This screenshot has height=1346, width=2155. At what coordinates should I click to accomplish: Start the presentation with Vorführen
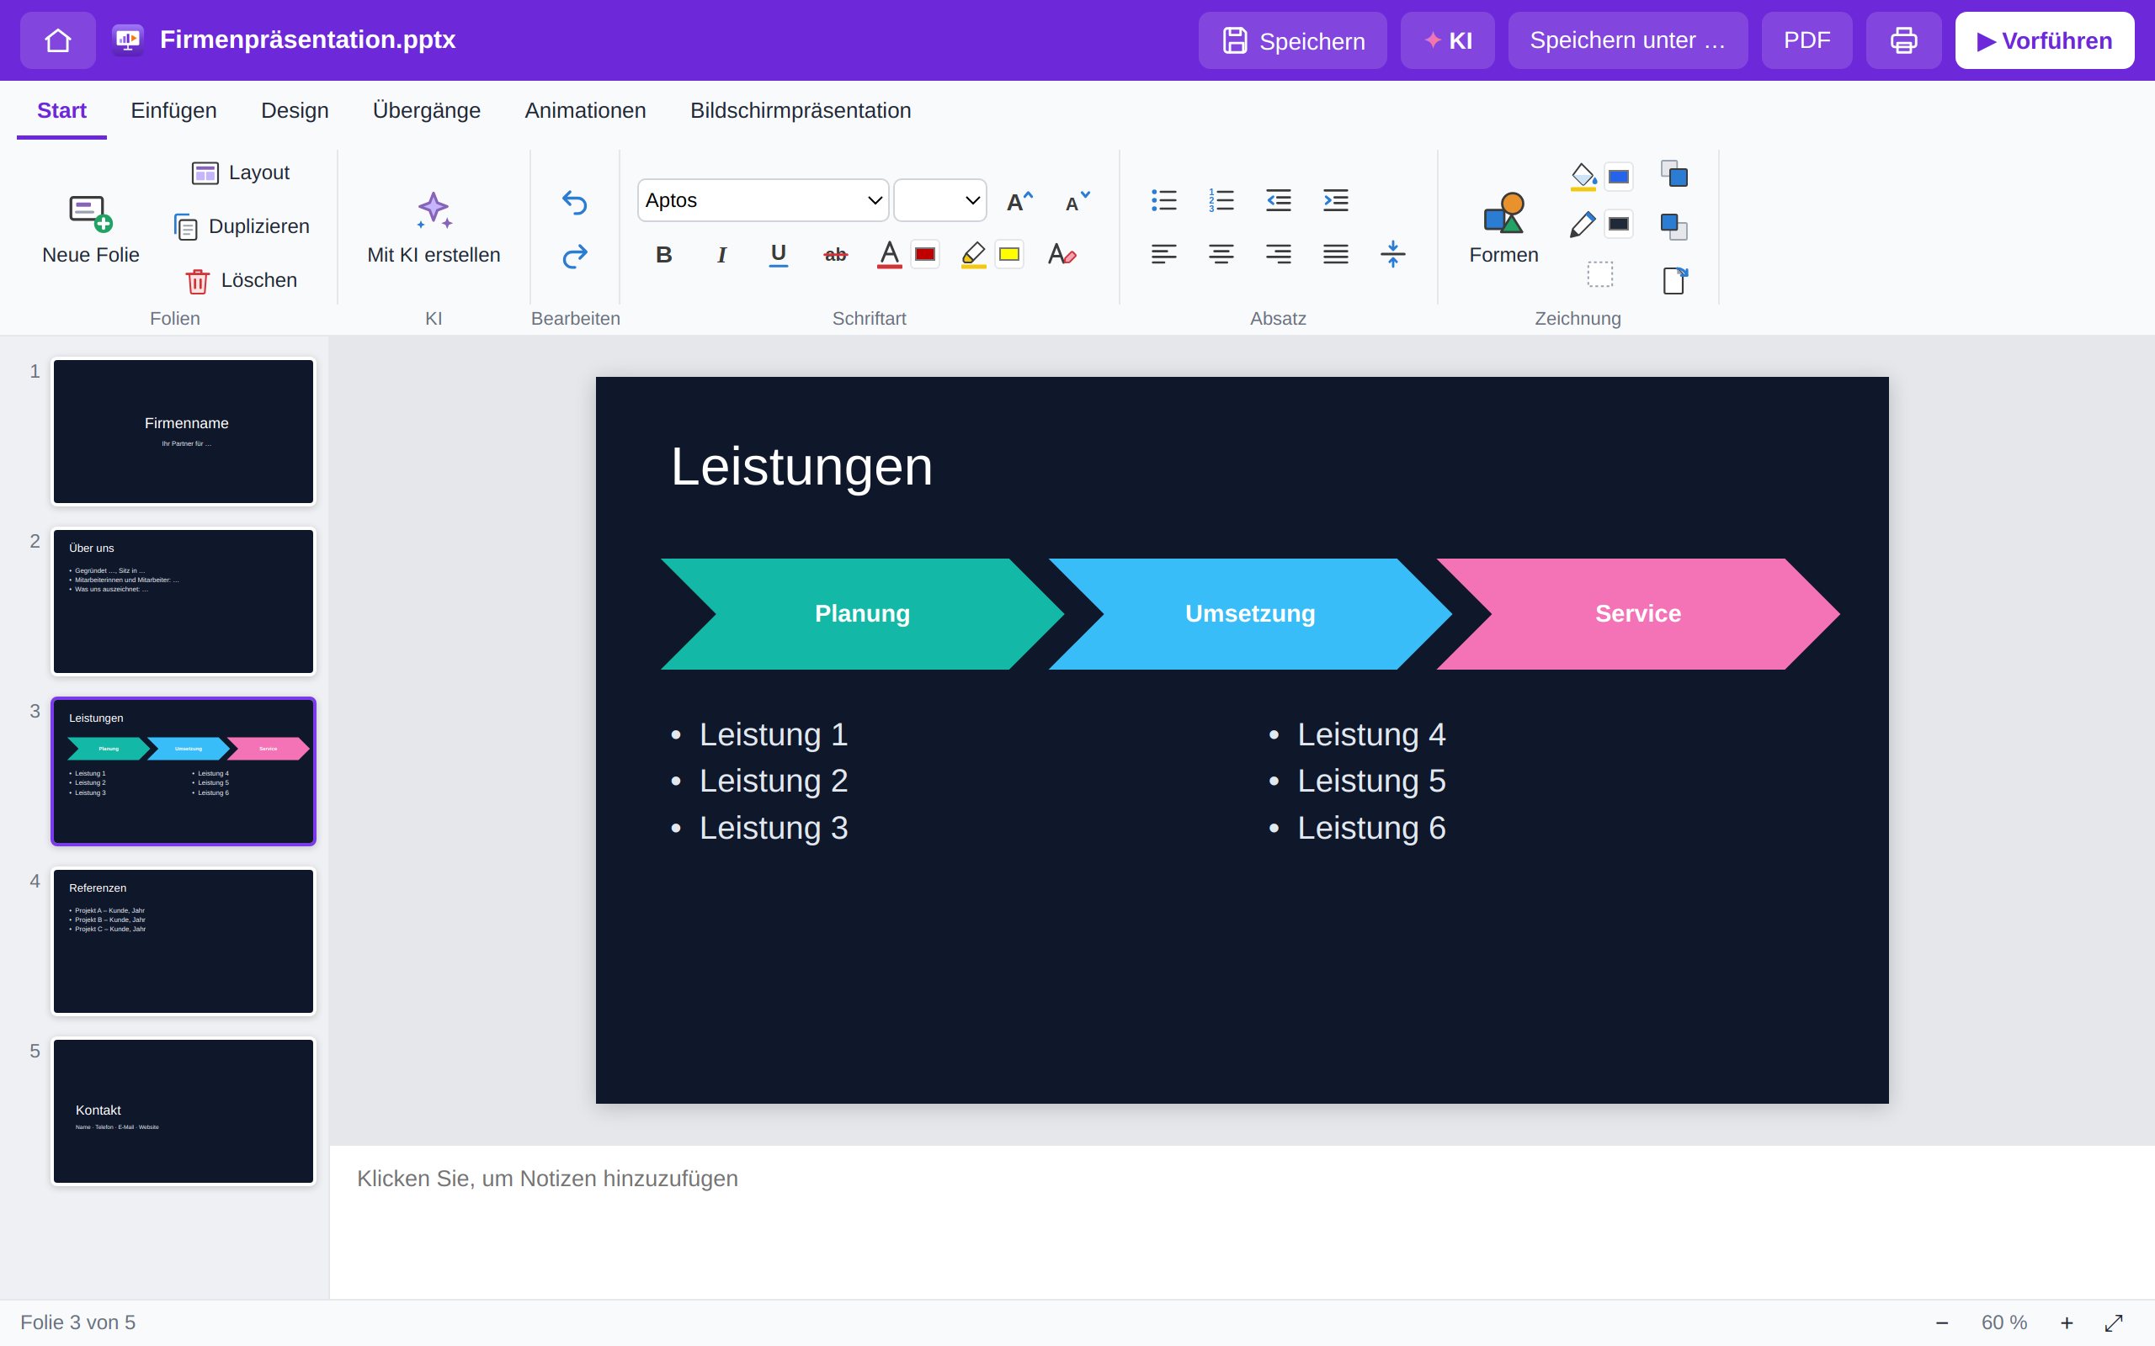pos(2045,40)
